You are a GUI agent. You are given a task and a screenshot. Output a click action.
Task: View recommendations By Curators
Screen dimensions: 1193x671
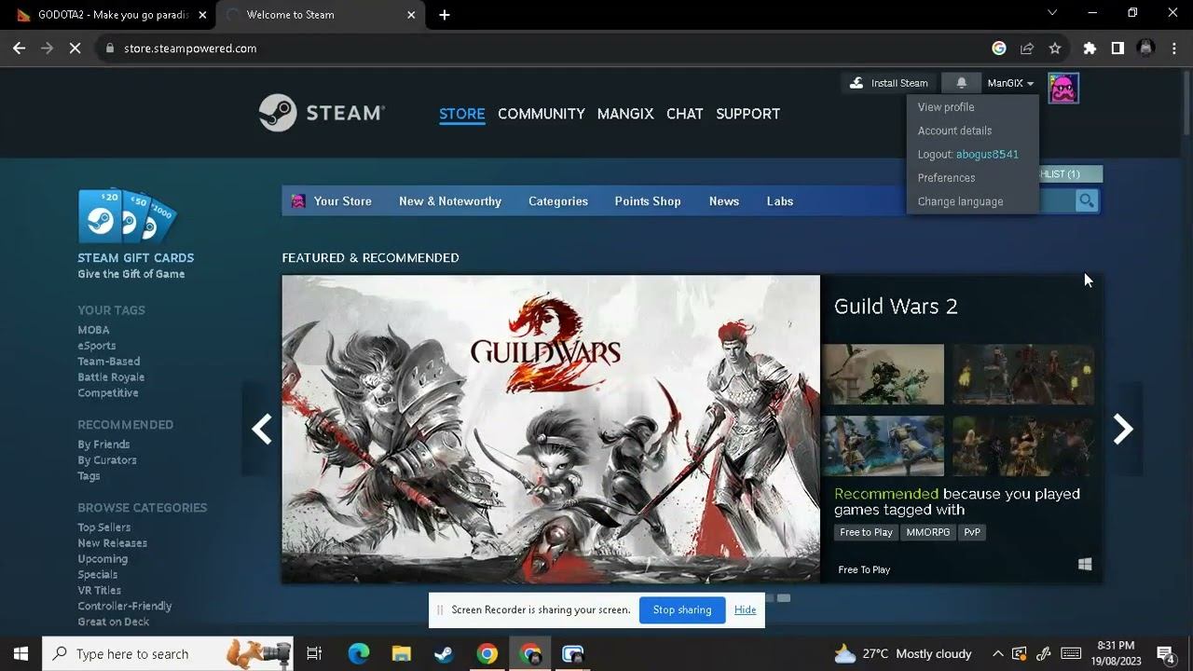[x=107, y=460]
